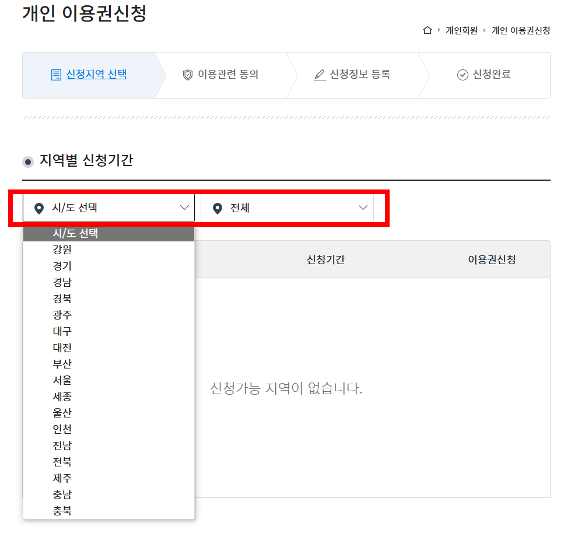This screenshot has height=537, width=578.
Task: Choose 강원 from the region list
Action: click(108, 250)
